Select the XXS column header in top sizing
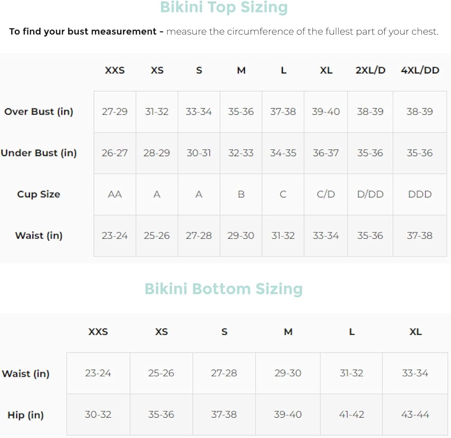This screenshot has width=451, height=438. (115, 70)
